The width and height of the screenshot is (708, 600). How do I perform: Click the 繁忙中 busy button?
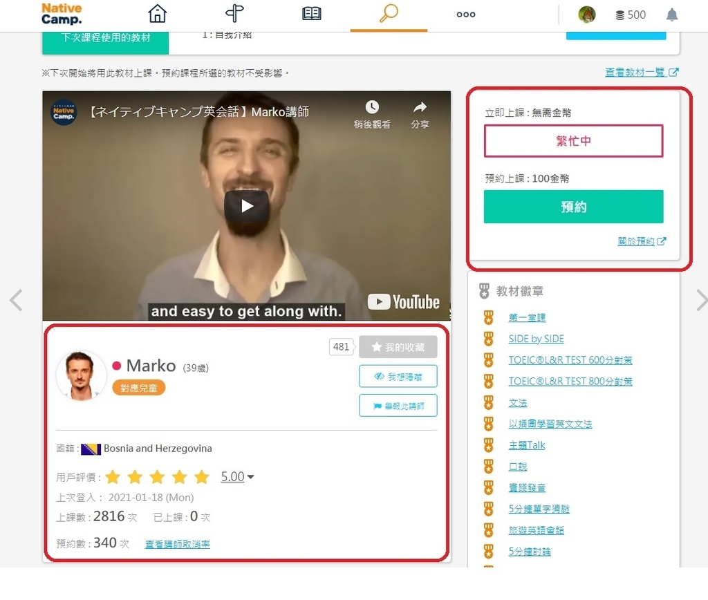573,141
